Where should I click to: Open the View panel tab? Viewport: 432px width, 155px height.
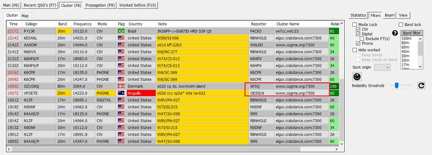tap(403, 15)
